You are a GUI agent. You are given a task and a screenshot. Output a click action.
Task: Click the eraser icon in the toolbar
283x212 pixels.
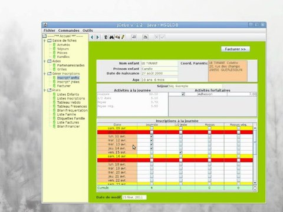point(117,37)
